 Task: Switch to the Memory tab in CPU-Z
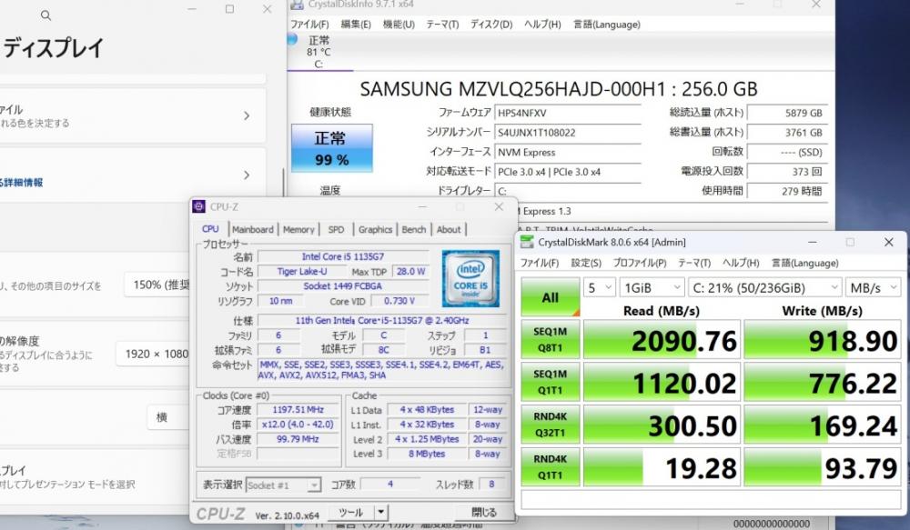click(298, 230)
